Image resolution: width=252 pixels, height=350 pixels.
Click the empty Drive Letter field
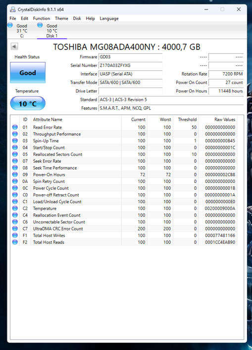(x=130, y=91)
